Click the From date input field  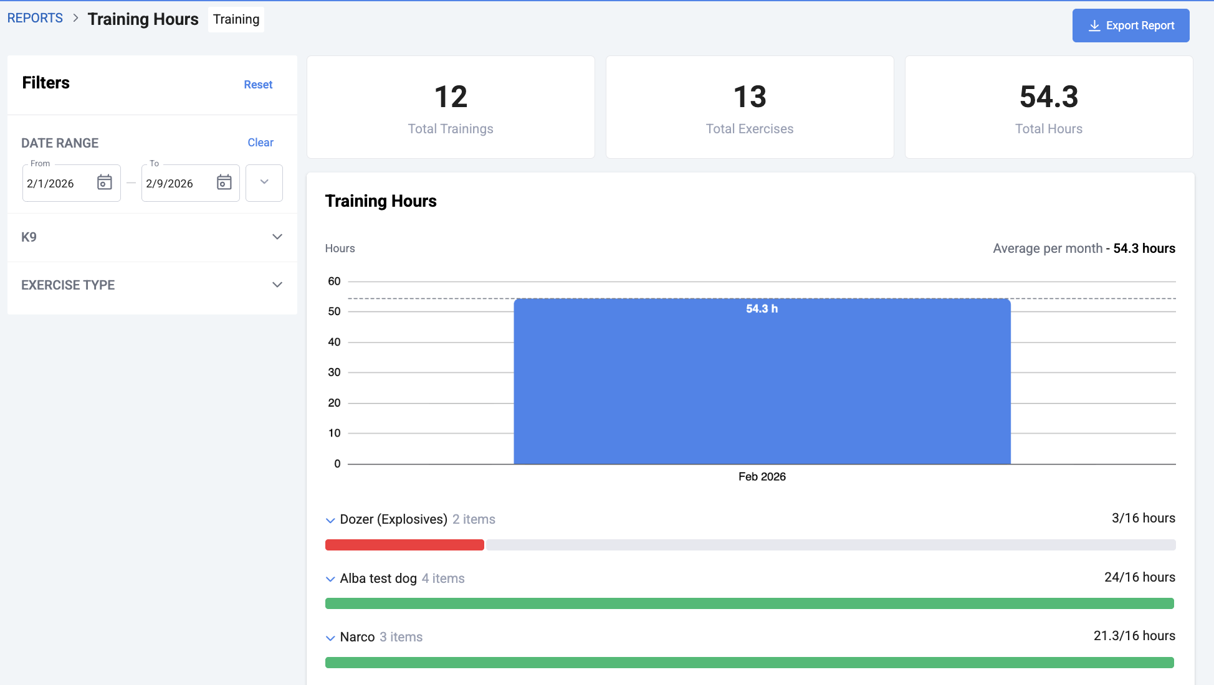click(x=57, y=184)
